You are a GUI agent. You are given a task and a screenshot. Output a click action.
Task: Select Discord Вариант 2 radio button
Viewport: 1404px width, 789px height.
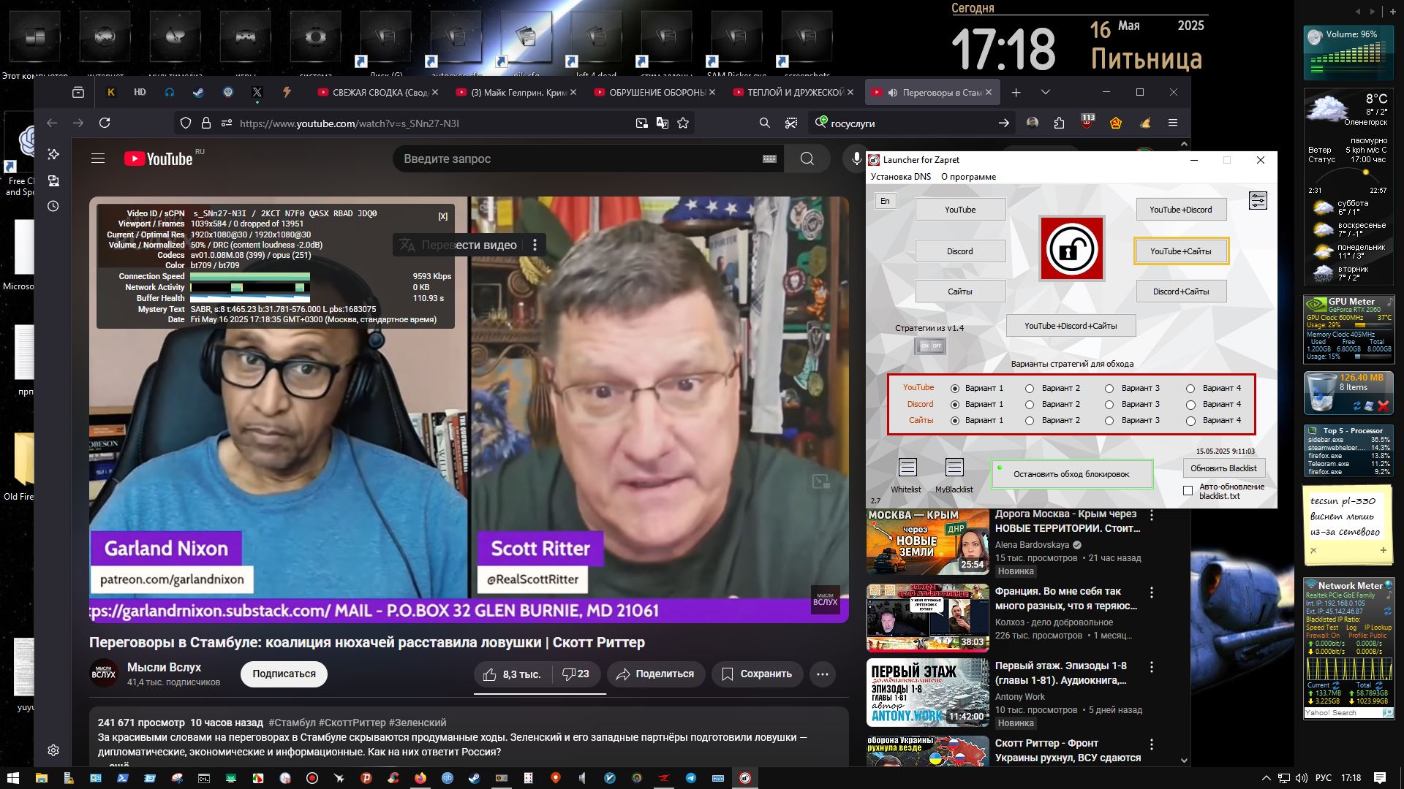[1029, 405]
